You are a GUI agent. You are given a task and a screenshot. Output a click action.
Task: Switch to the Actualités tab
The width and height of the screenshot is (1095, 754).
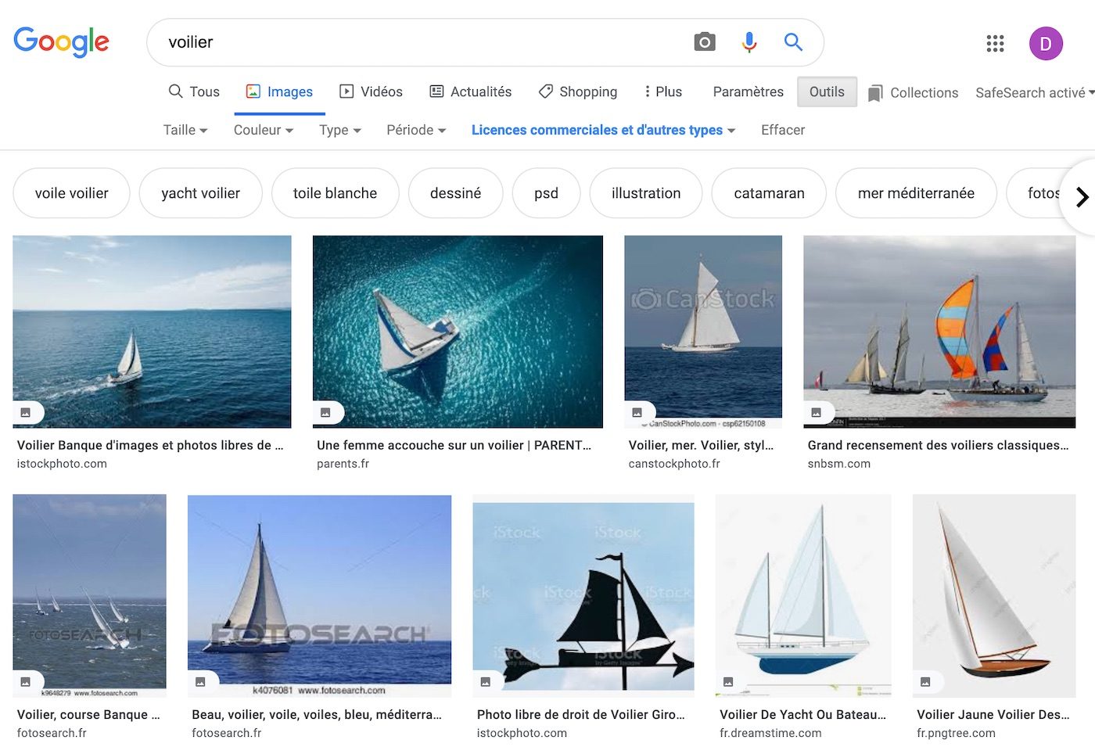(x=470, y=92)
